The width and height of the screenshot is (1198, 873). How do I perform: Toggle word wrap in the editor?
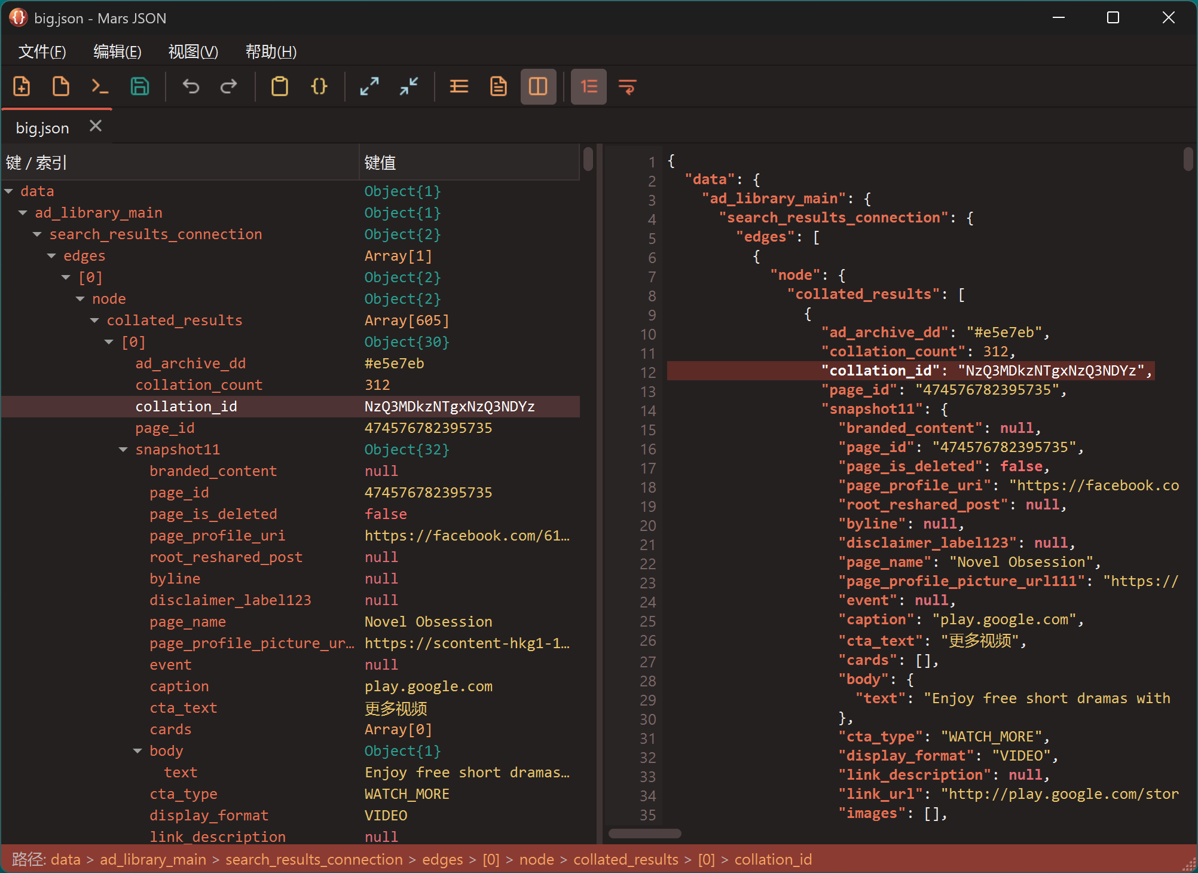pyautogui.click(x=627, y=87)
